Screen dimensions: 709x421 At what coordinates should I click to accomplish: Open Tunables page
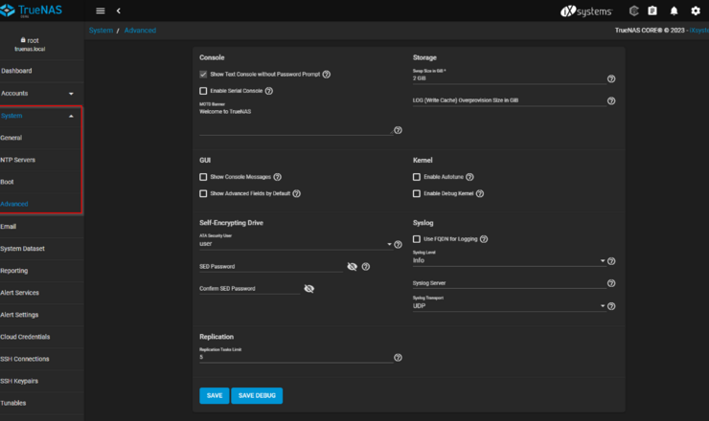(x=41, y=404)
